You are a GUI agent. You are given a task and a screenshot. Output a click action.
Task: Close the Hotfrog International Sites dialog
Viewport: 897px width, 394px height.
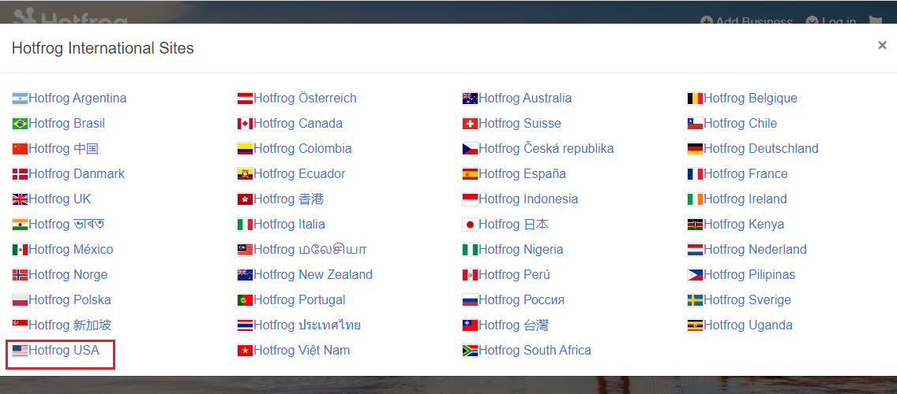pyautogui.click(x=882, y=46)
